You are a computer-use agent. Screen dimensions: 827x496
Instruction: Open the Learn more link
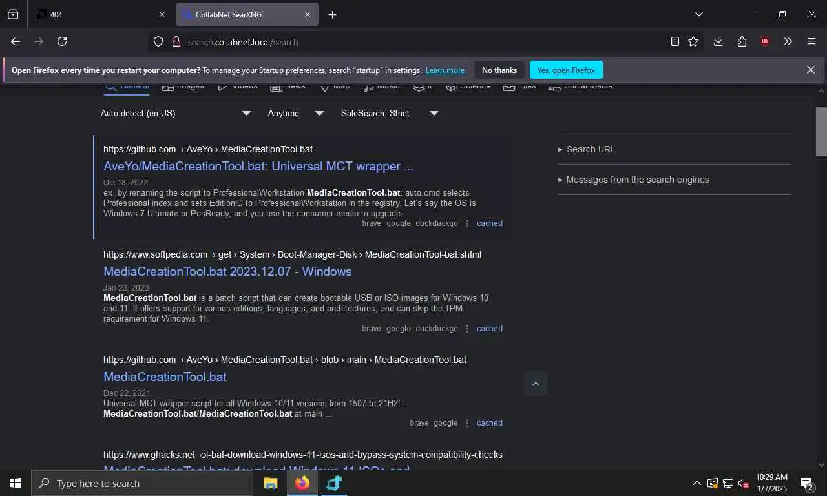(x=445, y=70)
